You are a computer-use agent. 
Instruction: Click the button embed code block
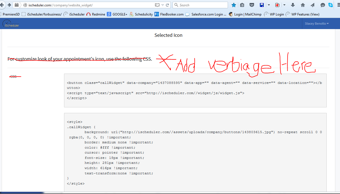coord(195,90)
